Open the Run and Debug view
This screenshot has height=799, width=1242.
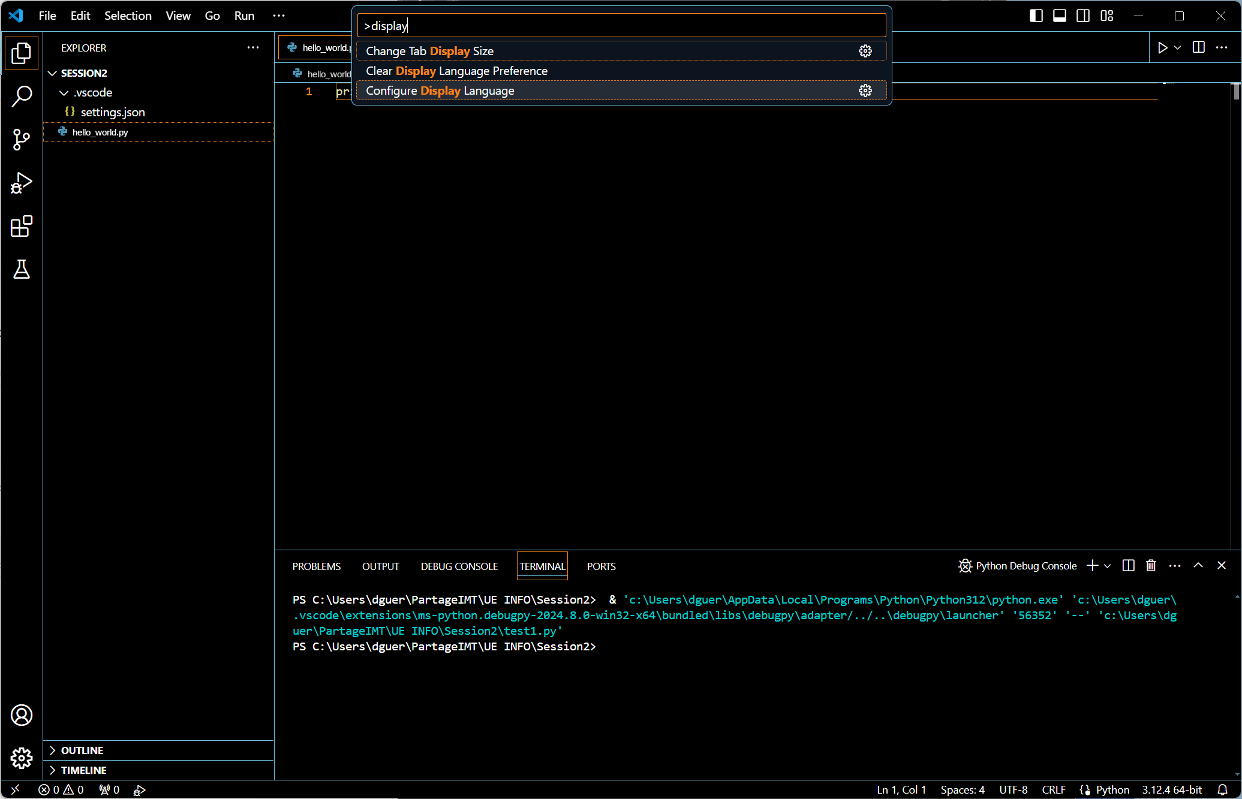click(x=22, y=183)
